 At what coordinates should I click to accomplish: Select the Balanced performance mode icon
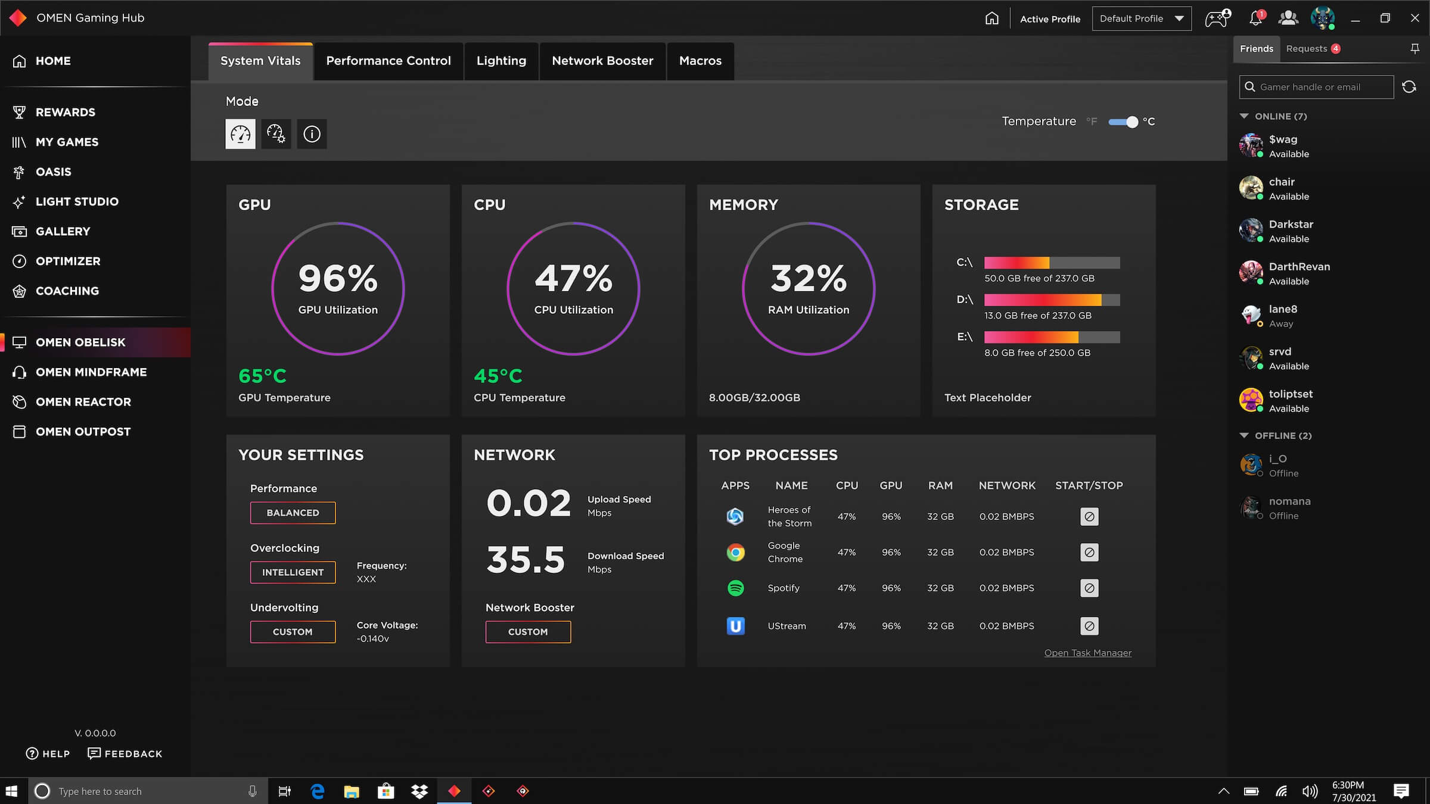click(x=241, y=133)
